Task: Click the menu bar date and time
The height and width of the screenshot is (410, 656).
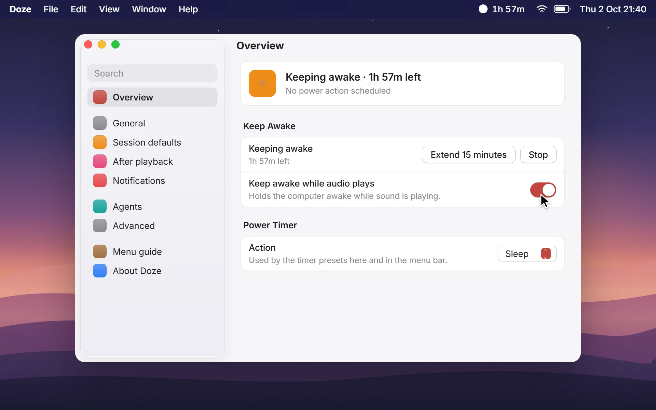Action: click(x=613, y=9)
